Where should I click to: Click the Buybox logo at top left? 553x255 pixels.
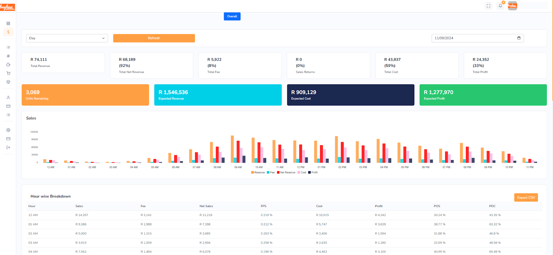point(7,7)
